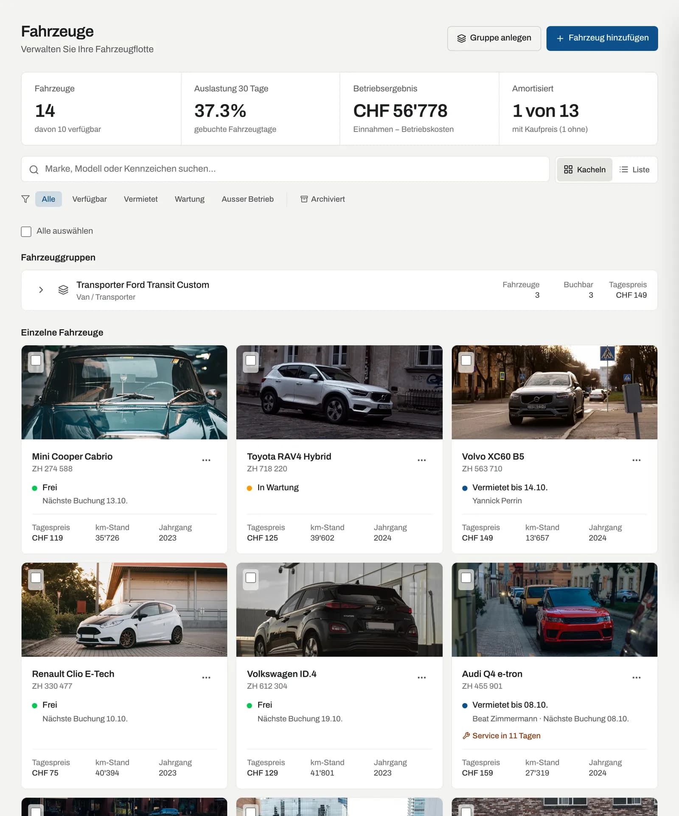This screenshot has height=816, width=679.
Task: Open the Audi Q4 e-tron photo
Action: pos(554,610)
